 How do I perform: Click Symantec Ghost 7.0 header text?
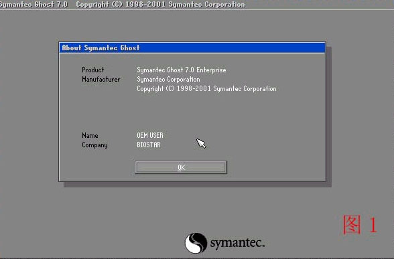[x=34, y=5]
